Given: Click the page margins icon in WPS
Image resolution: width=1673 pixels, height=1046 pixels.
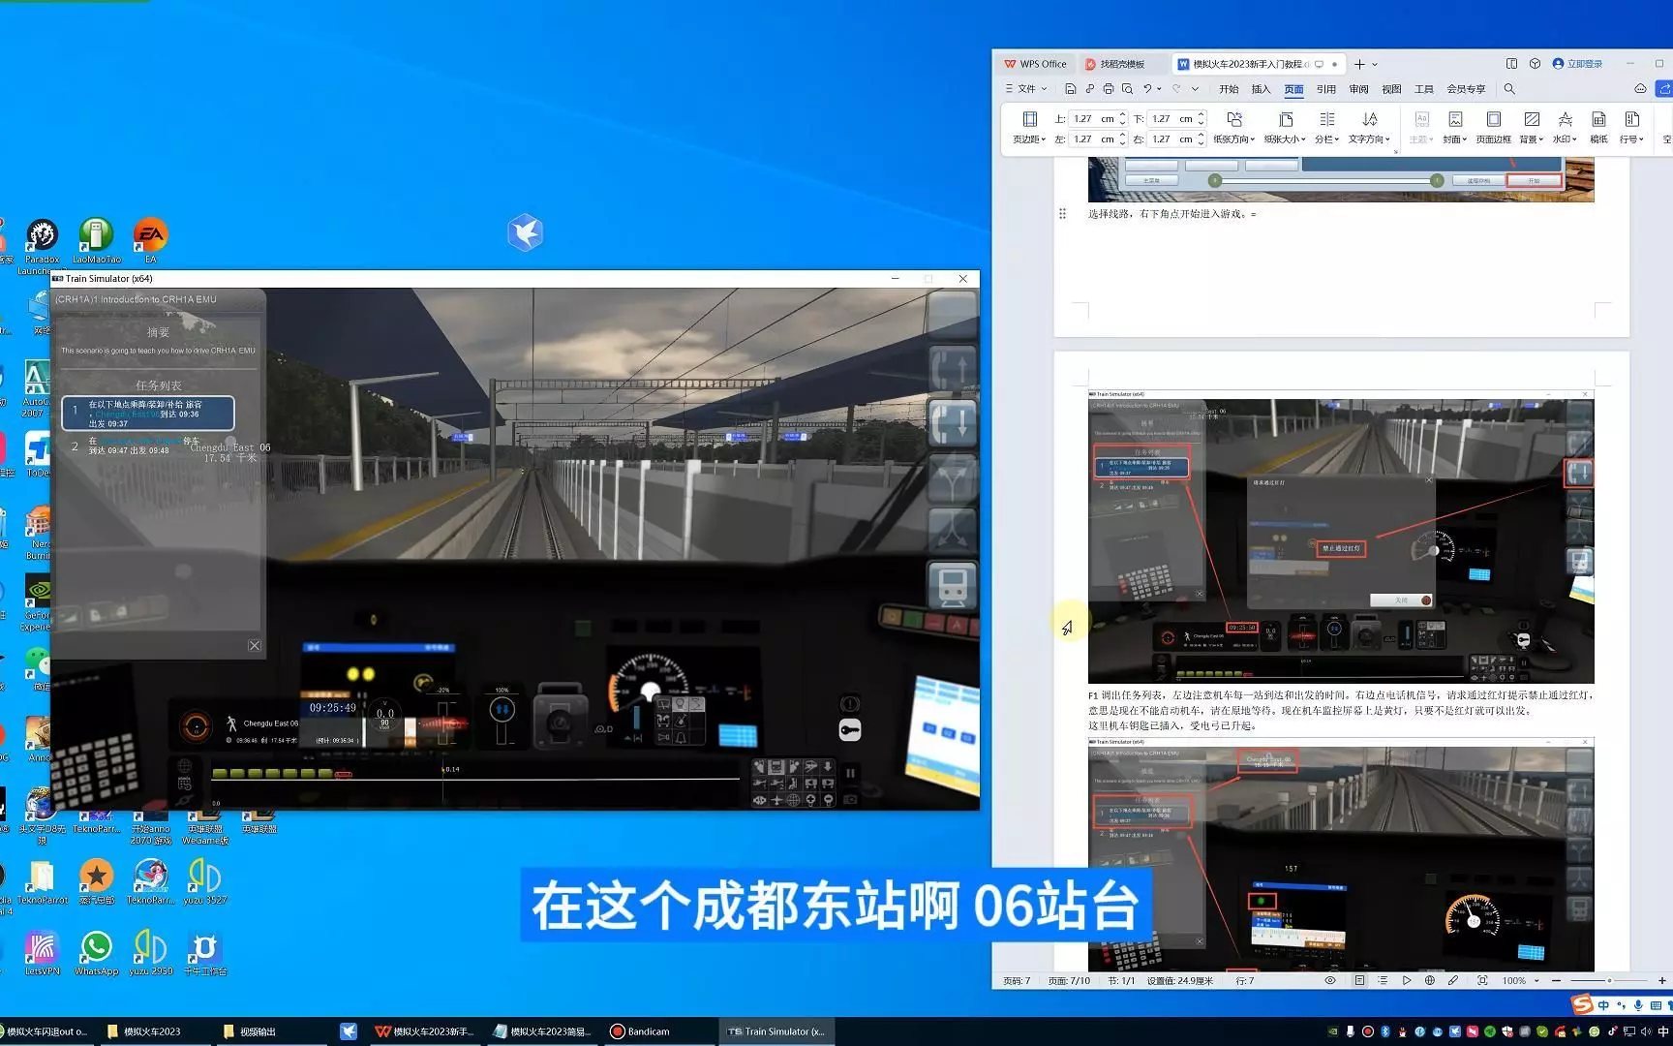Looking at the screenshot, I should (x=1029, y=119).
